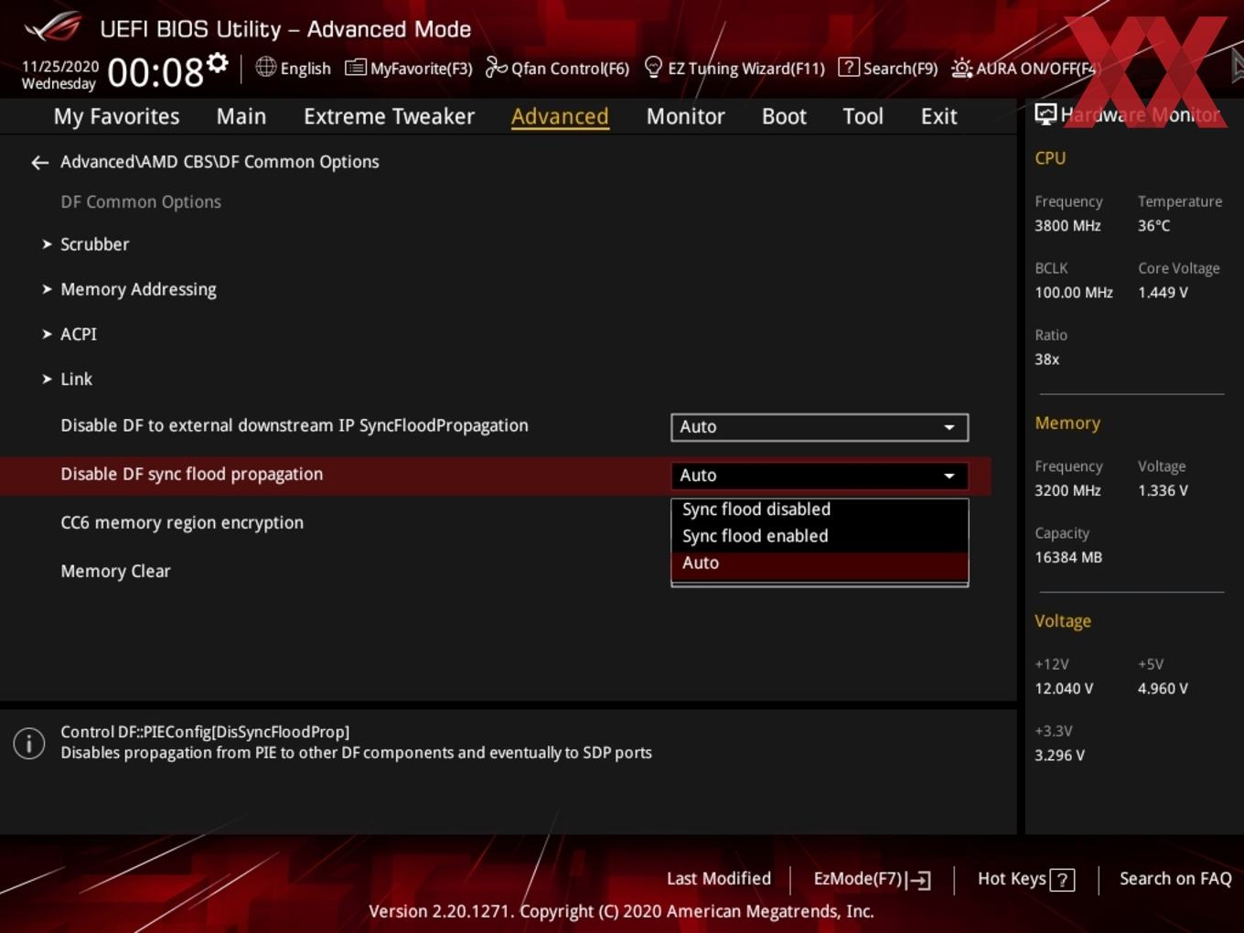Image resolution: width=1244 pixels, height=933 pixels.
Task: Click the +12V value 12.040 V
Action: click(1064, 689)
